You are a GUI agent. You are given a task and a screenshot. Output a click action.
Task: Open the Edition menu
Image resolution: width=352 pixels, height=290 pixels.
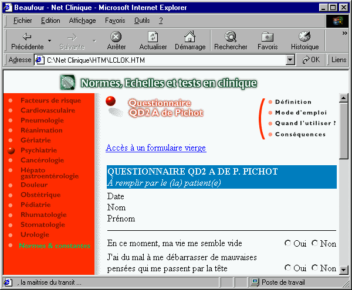(x=50, y=21)
